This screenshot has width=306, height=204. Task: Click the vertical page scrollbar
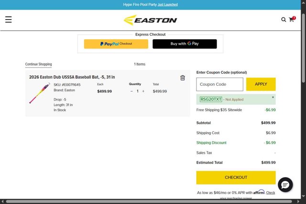(303, 48)
